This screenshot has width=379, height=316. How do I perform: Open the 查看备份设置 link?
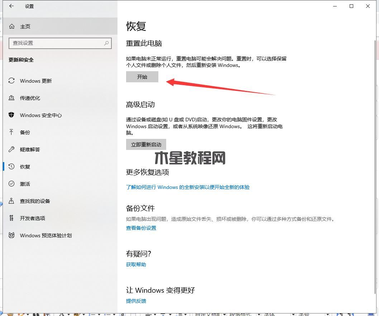141,228
